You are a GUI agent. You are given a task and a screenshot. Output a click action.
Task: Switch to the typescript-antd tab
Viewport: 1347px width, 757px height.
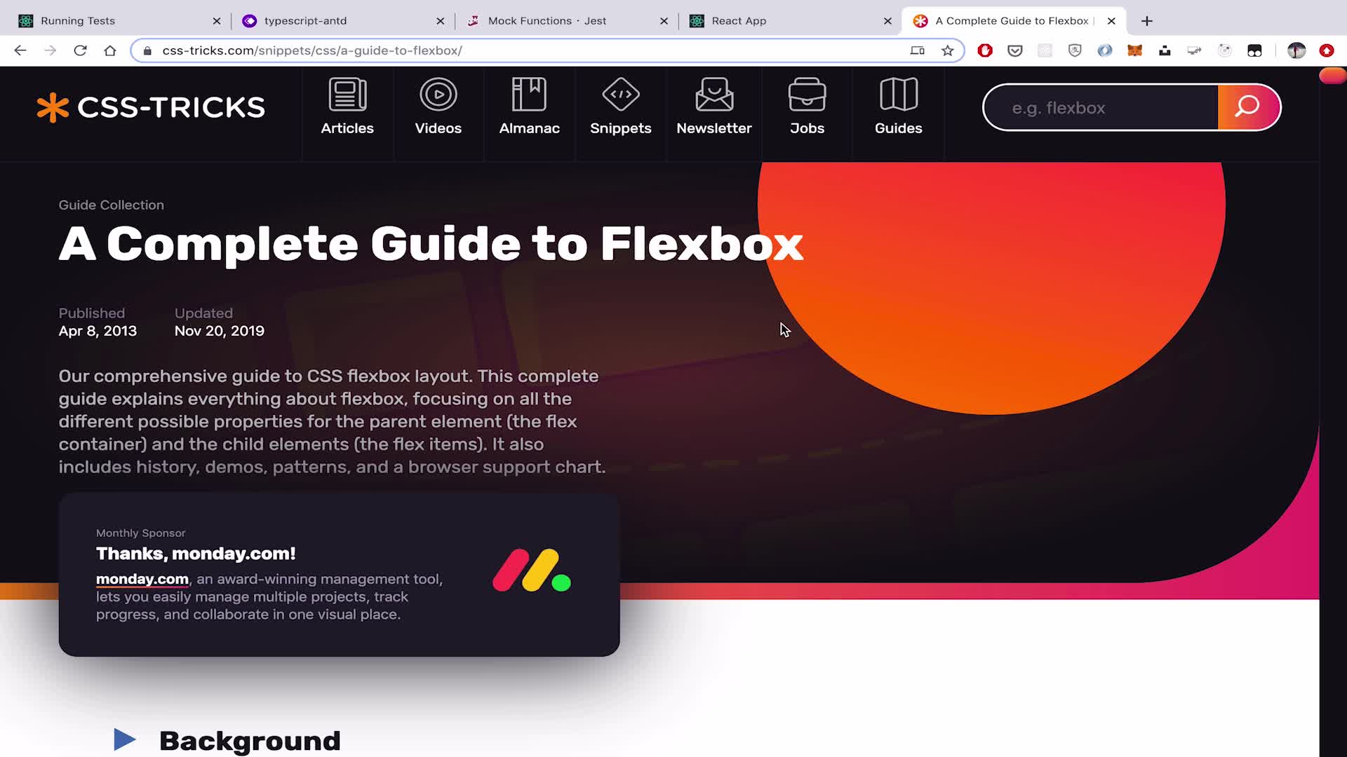(305, 21)
